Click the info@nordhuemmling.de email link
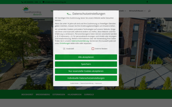 (54, 2)
